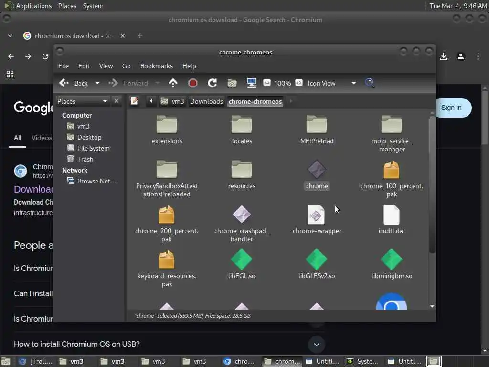Click the path bar left scroll arrow
Screen dimensions: 489x367
pos(151,101)
